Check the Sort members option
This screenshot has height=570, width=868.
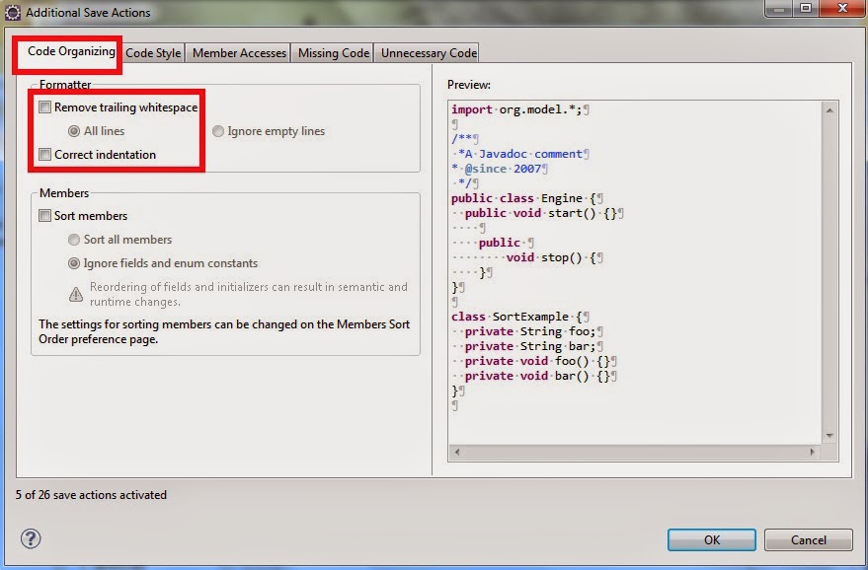(44, 215)
